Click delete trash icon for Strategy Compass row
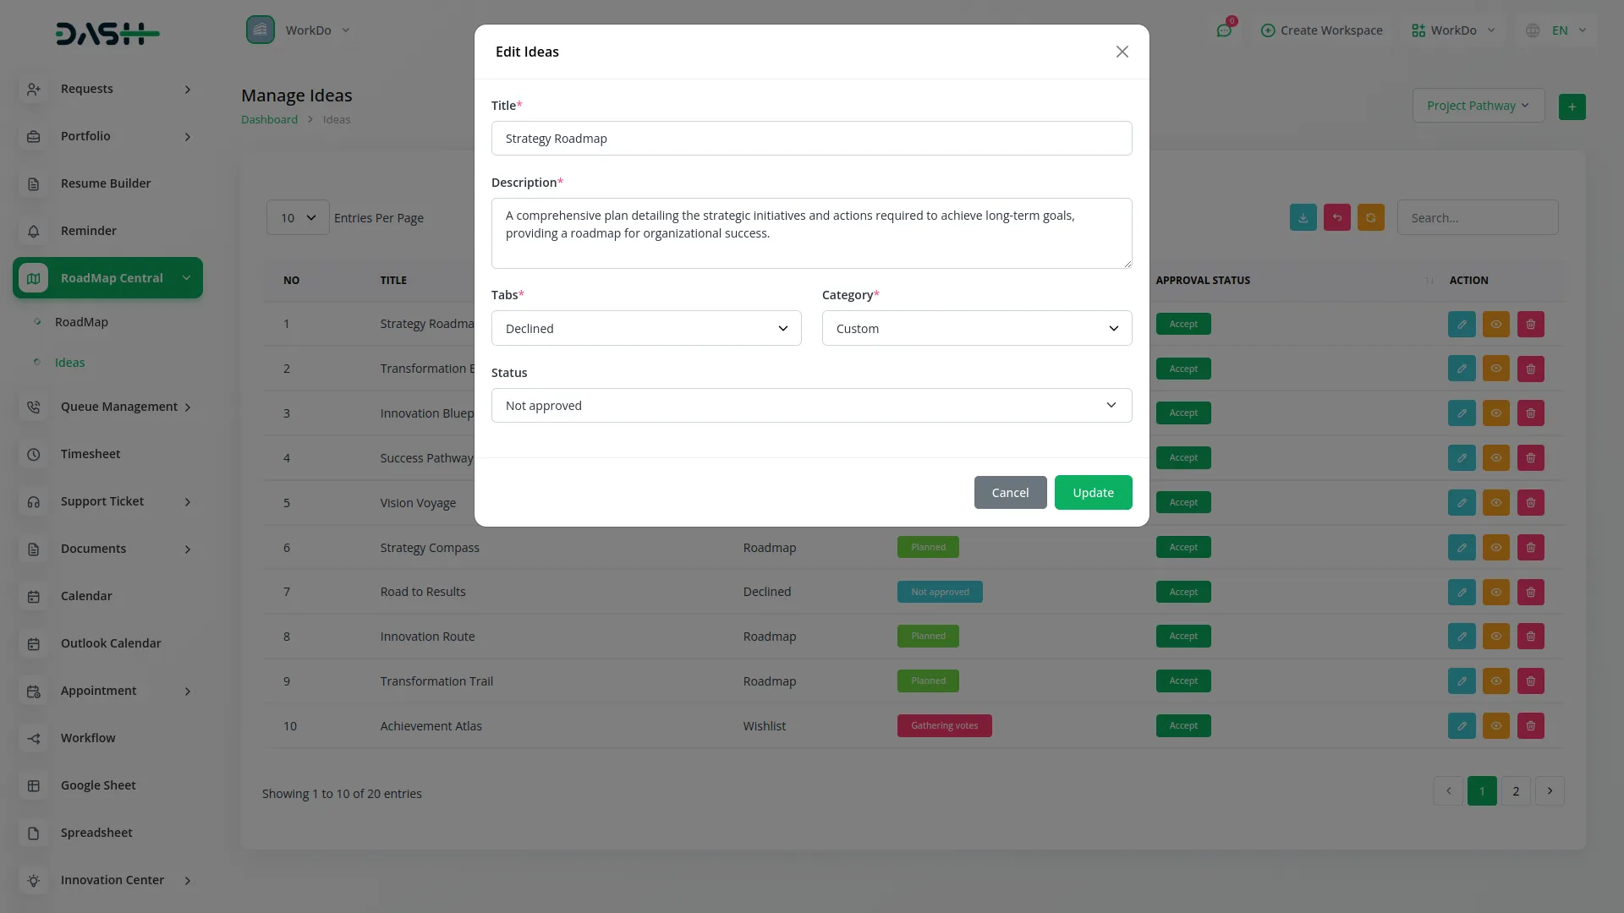Image resolution: width=1624 pixels, height=913 pixels. [1530, 547]
